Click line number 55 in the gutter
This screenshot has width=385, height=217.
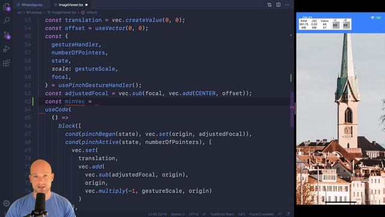click(x=28, y=36)
